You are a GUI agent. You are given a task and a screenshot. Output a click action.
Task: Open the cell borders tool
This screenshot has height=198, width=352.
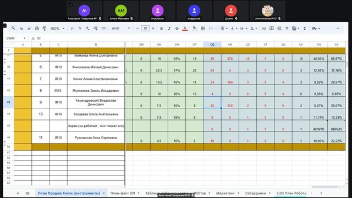(203, 29)
